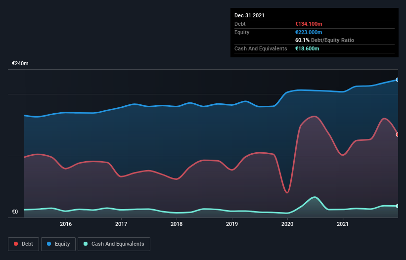The image size is (406, 260).
Task: Click the 2021 x-axis label
Action: [343, 224]
